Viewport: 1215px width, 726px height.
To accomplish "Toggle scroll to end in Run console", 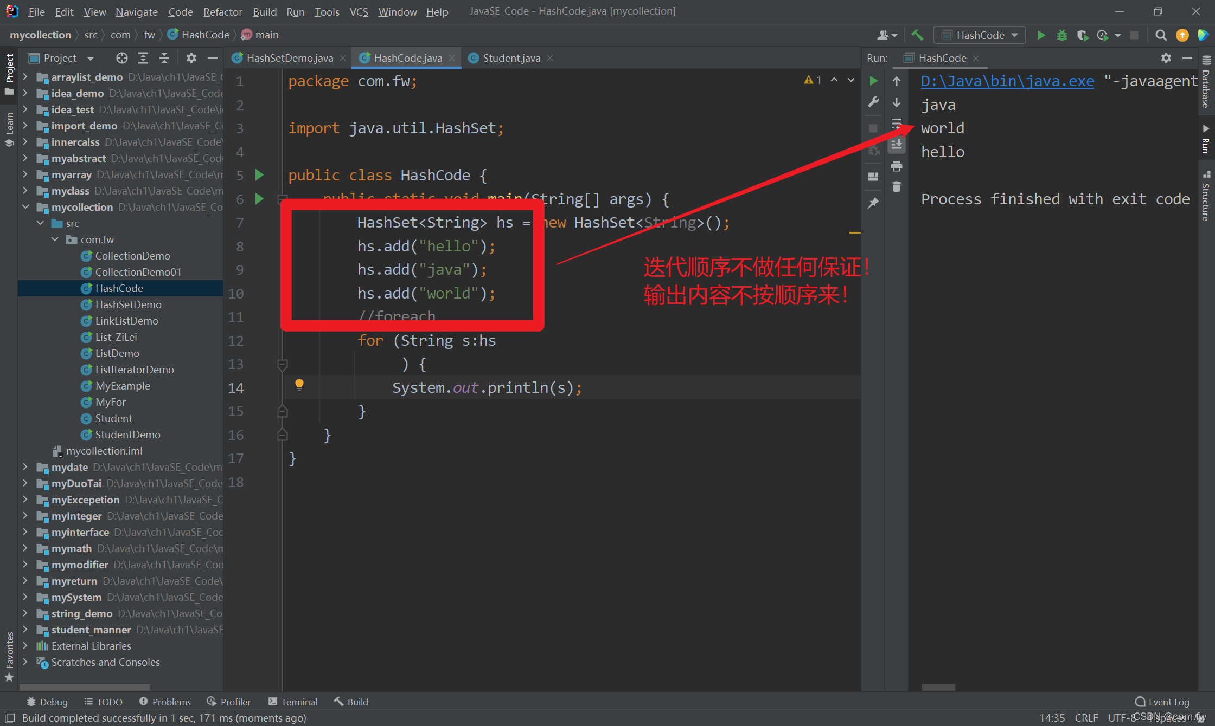I will tap(897, 145).
